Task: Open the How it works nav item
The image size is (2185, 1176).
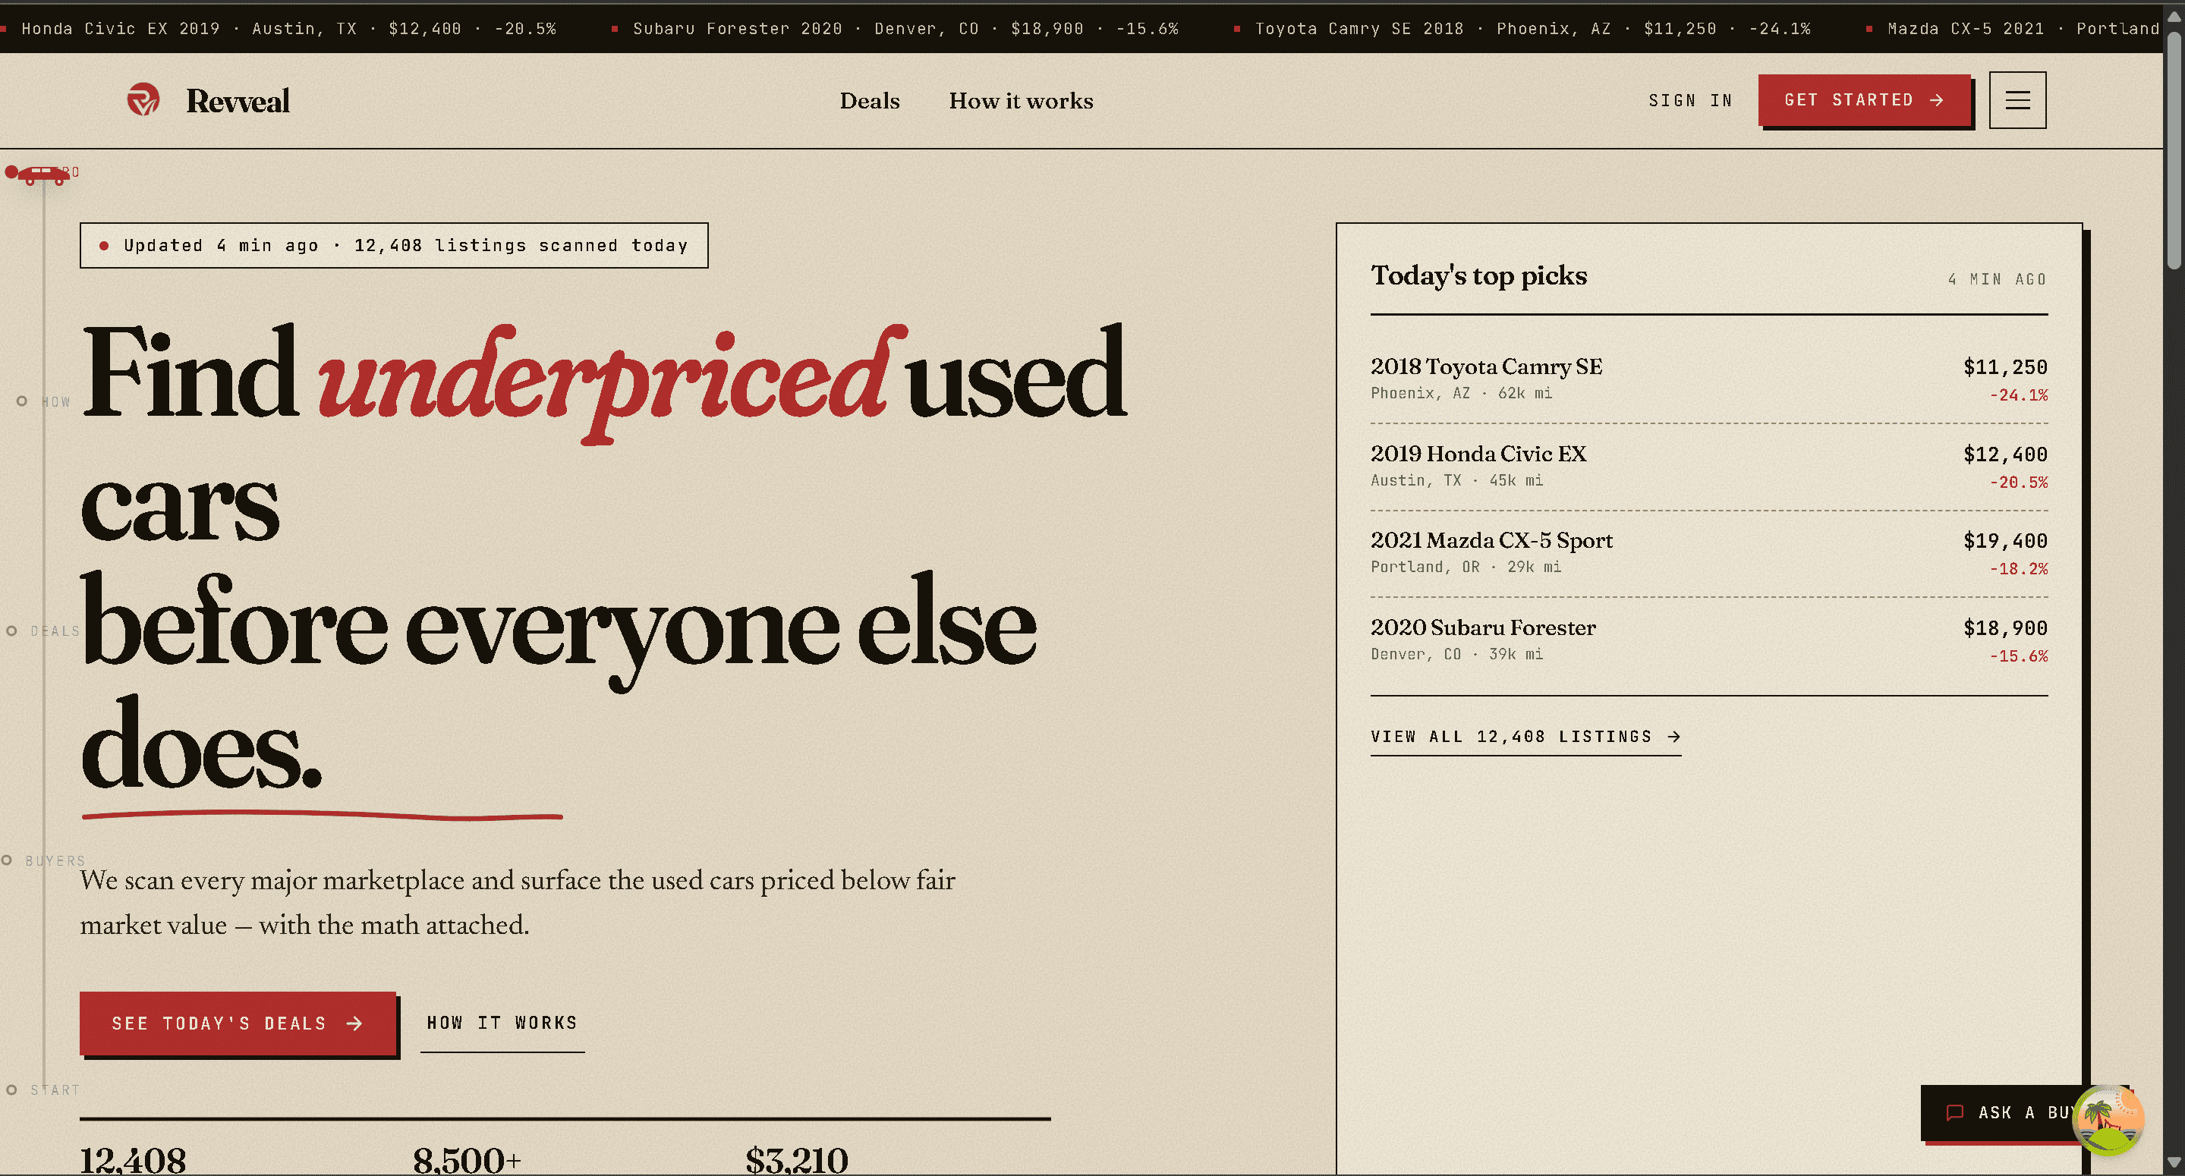Action: point(1021,101)
